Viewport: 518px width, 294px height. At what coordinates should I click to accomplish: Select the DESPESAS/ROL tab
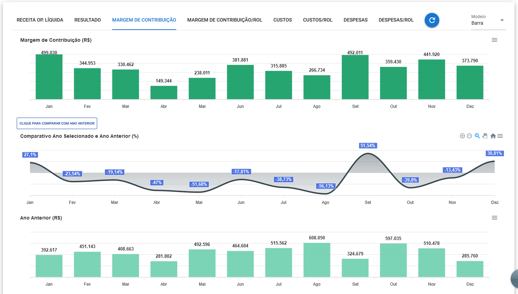click(x=396, y=20)
